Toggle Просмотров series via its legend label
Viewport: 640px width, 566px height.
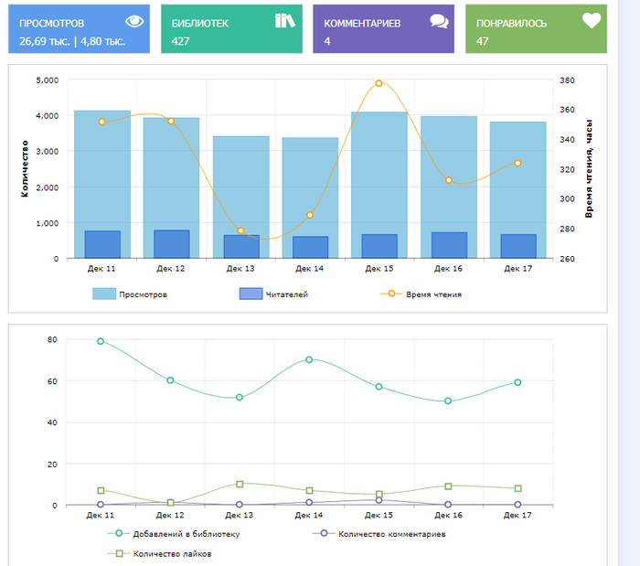click(x=143, y=294)
